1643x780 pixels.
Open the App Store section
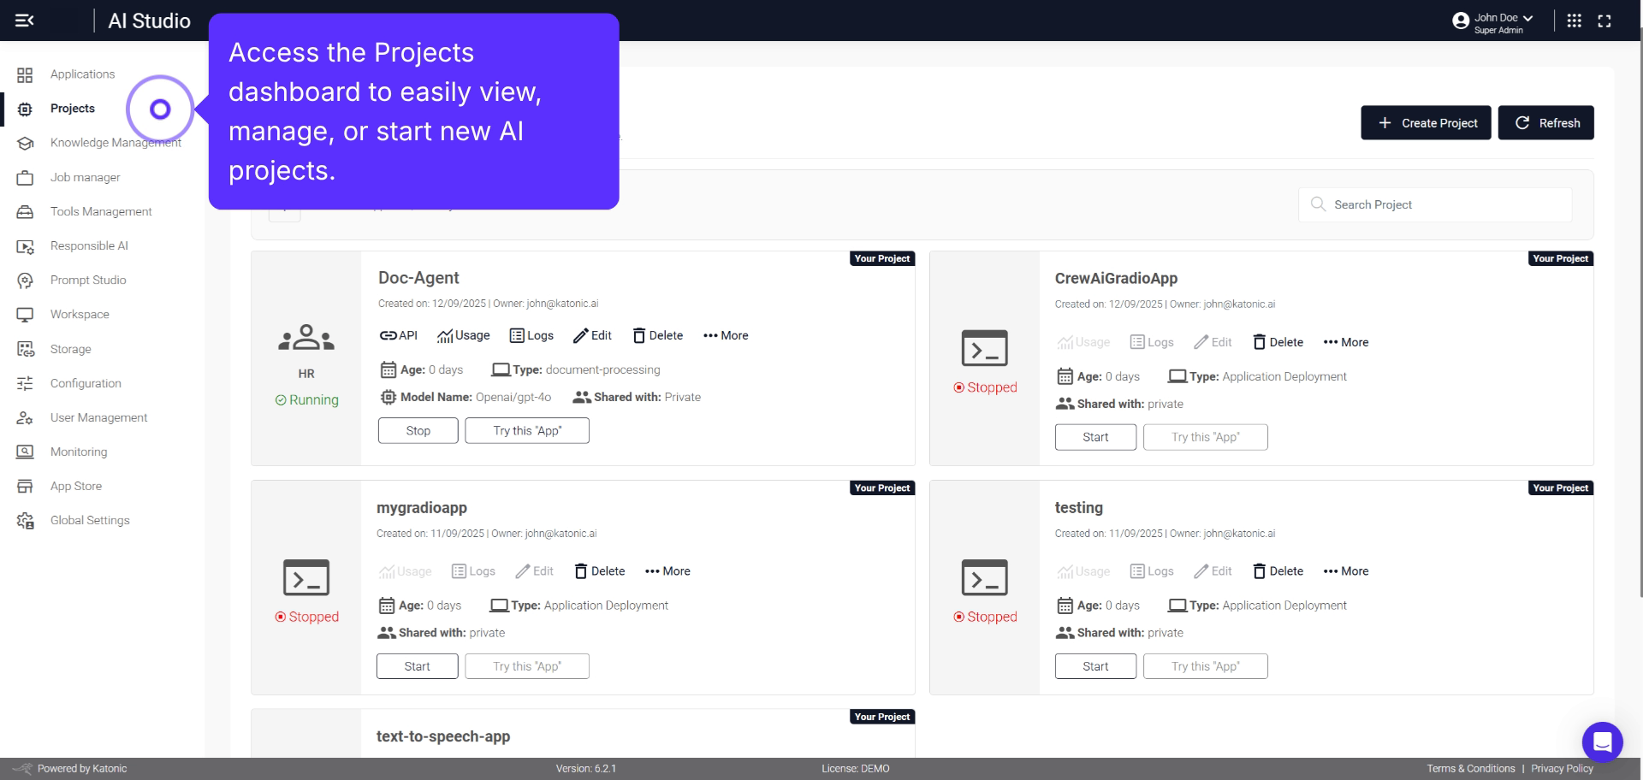pos(75,486)
